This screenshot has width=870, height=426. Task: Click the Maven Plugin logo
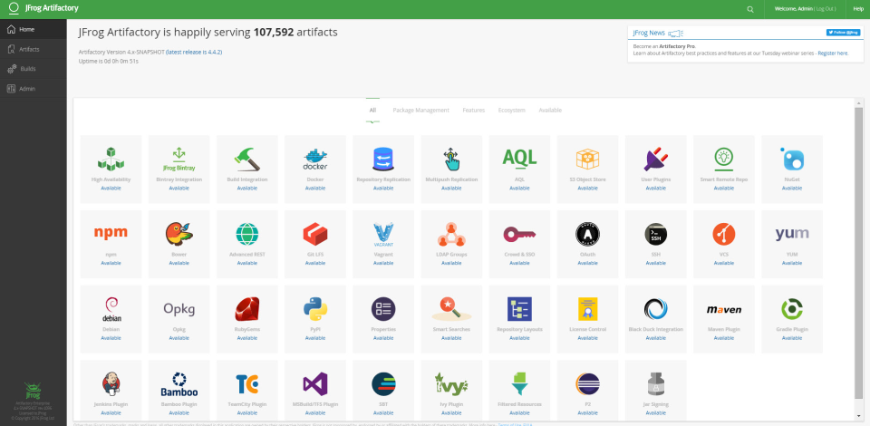(x=723, y=309)
